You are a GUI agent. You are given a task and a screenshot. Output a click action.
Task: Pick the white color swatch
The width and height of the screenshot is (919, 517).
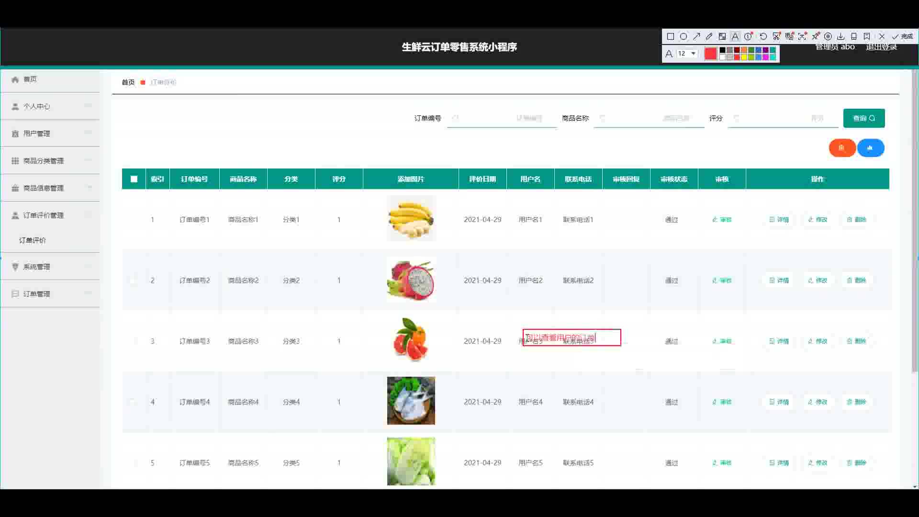(x=723, y=57)
